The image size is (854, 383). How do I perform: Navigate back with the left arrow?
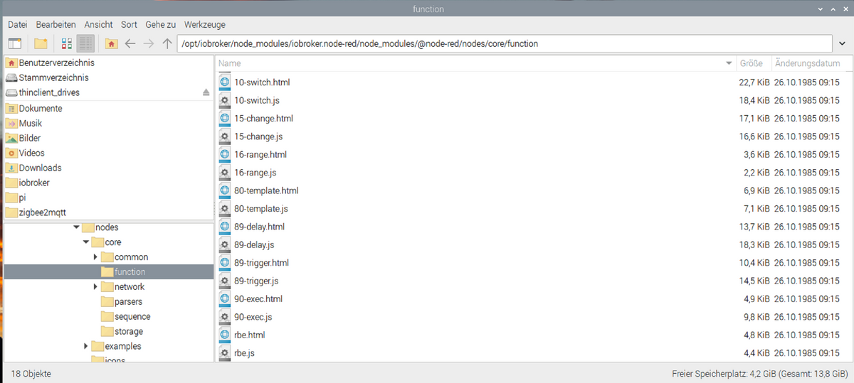tap(130, 43)
